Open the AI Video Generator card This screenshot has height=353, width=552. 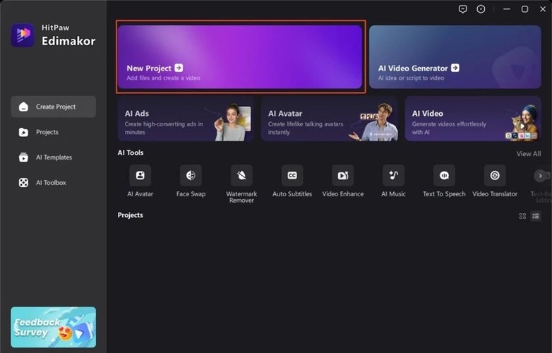(x=455, y=56)
